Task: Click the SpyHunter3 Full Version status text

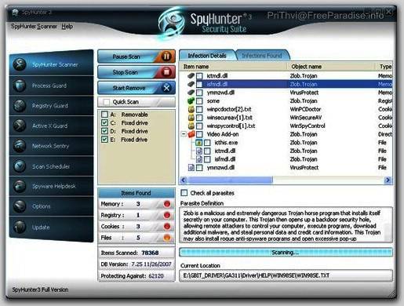Action: pos(40,290)
